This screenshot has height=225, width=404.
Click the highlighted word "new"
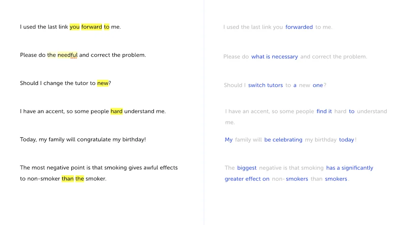tap(103, 83)
